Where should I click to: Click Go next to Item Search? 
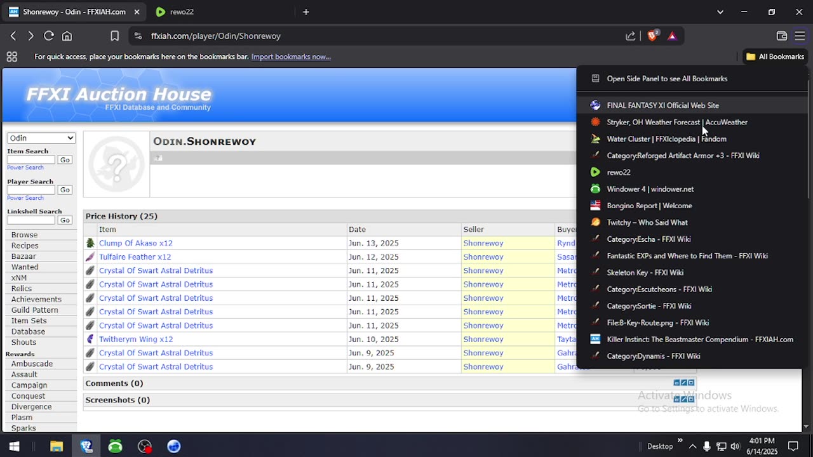click(65, 160)
